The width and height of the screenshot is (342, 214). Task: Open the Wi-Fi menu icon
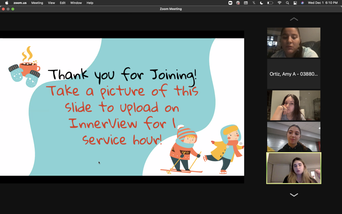click(x=279, y=3)
